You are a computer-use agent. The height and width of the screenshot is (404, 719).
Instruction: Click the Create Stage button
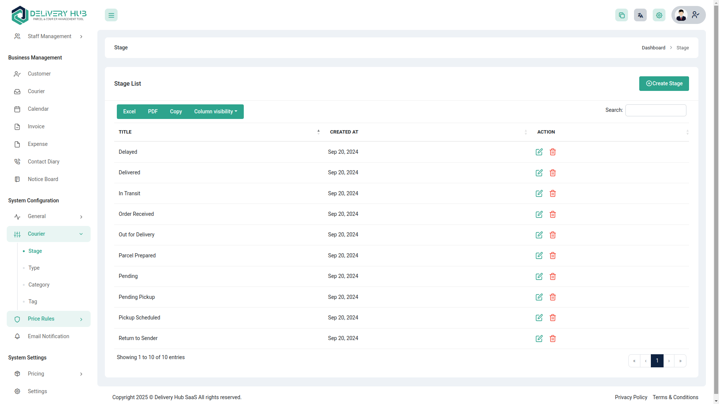tap(664, 83)
